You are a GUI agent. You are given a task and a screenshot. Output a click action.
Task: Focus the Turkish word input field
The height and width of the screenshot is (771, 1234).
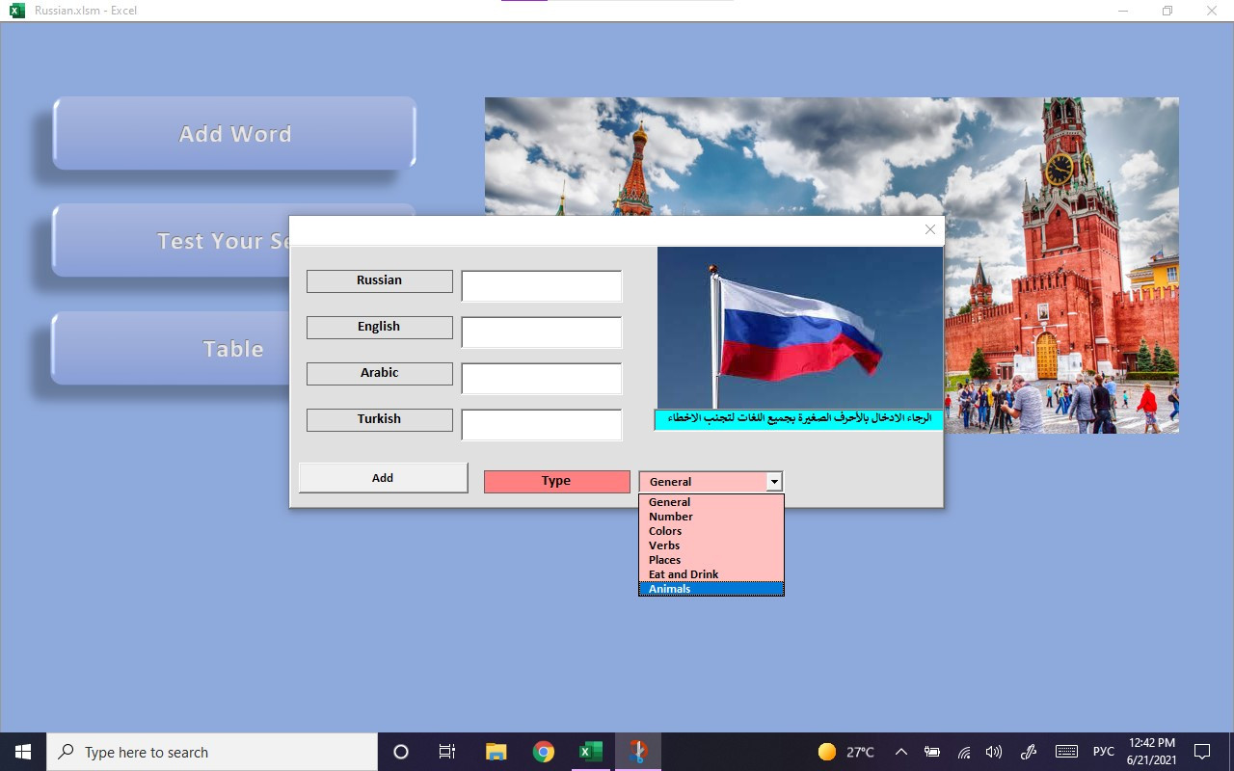(x=542, y=425)
